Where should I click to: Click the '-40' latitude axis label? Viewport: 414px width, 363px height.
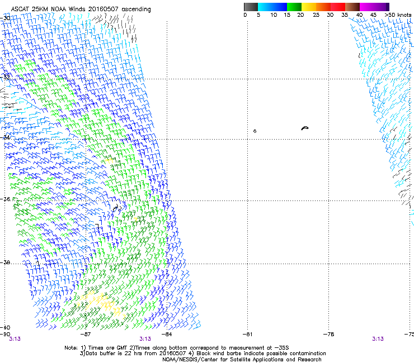coord(5,327)
